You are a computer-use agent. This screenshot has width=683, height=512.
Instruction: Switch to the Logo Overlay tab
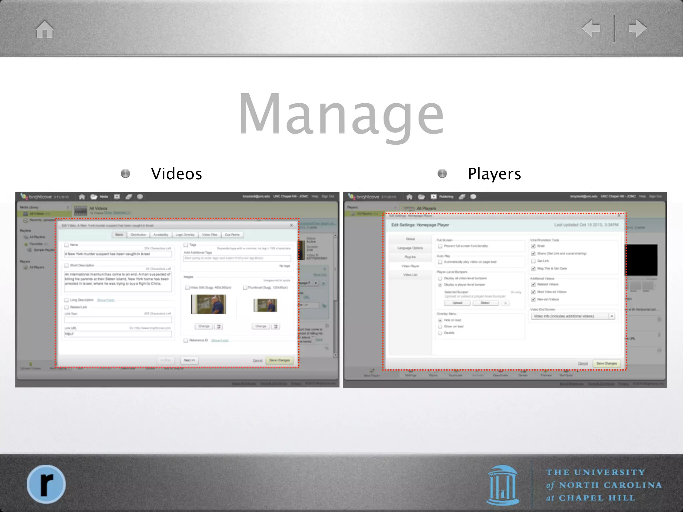[185, 235]
